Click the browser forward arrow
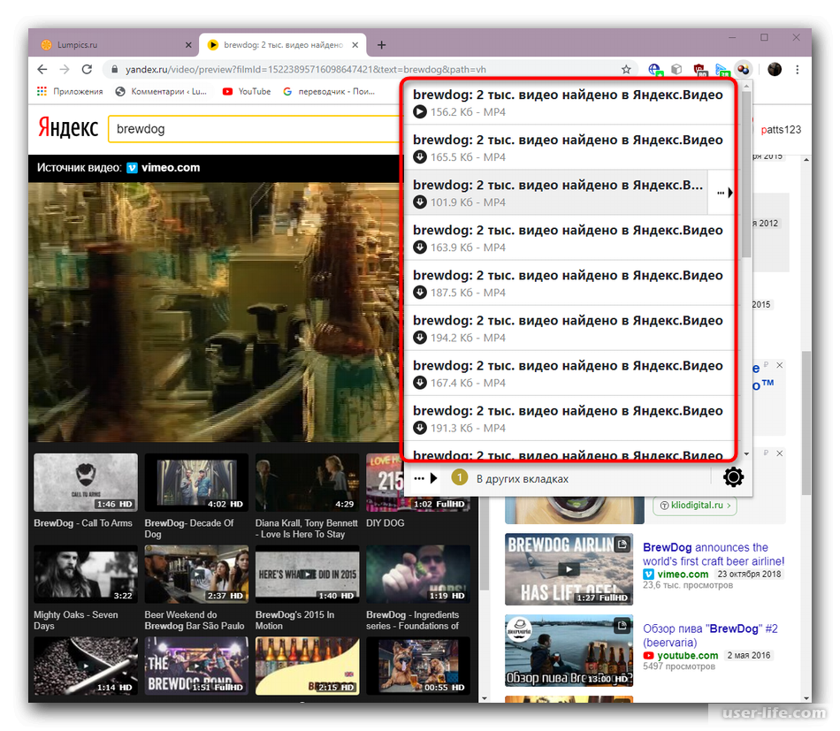The height and width of the screenshot is (731, 840). point(65,69)
